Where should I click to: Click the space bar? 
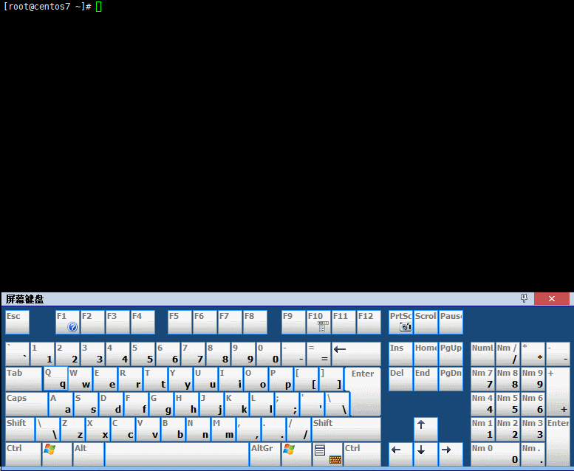pos(177,454)
